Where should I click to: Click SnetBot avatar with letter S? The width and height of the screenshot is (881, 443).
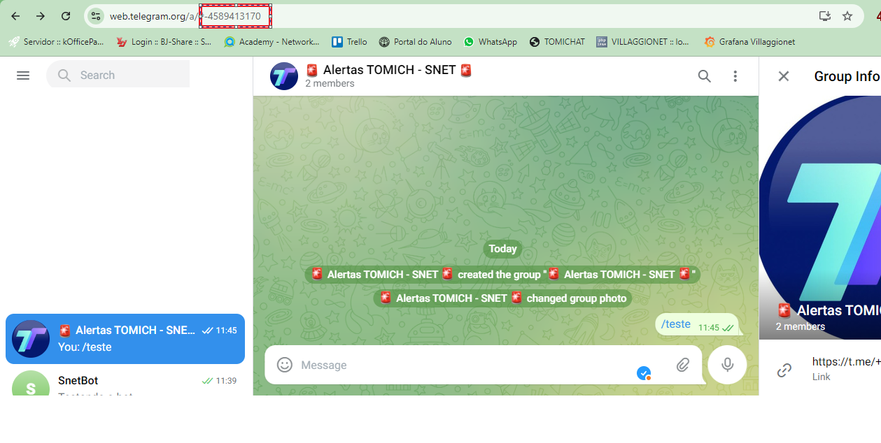point(31,384)
